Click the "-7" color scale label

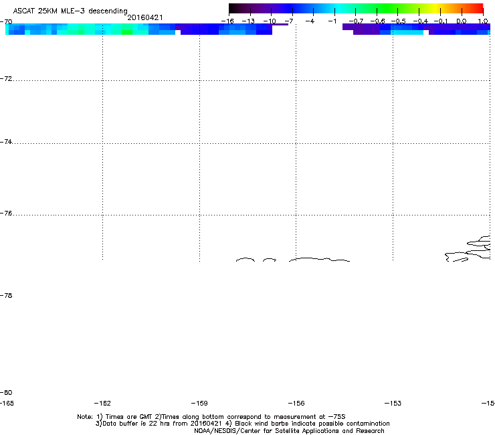click(x=289, y=21)
